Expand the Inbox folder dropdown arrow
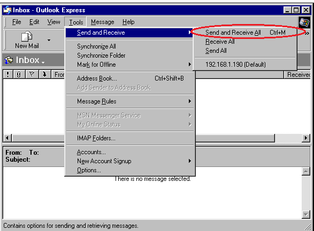314x231 pixels. pyautogui.click(x=43, y=63)
